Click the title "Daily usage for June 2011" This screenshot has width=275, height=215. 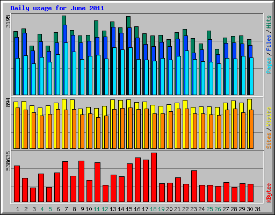[57, 9]
